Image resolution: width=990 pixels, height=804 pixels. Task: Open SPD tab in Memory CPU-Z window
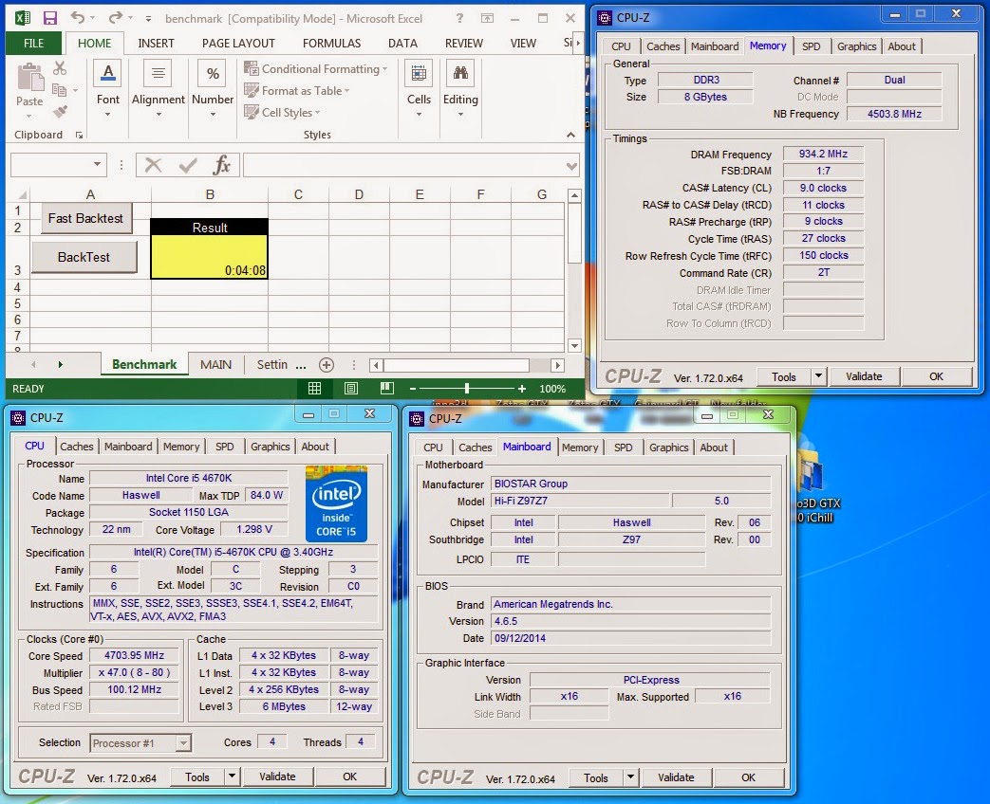coord(812,46)
